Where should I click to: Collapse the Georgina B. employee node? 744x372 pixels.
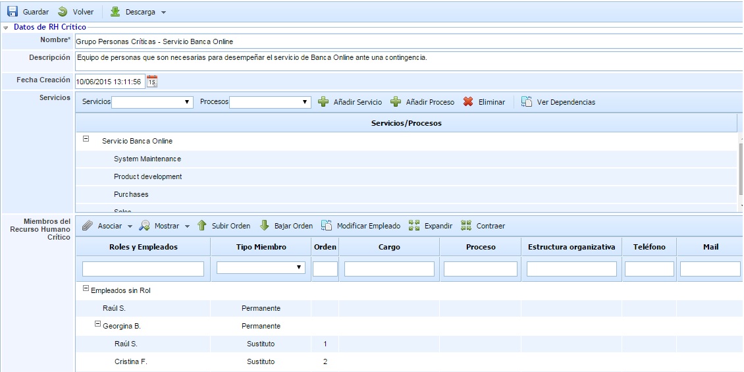click(98, 325)
